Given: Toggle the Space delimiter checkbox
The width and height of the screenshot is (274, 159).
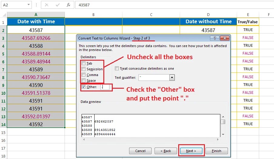Looking at the screenshot, I should pos(84,80).
